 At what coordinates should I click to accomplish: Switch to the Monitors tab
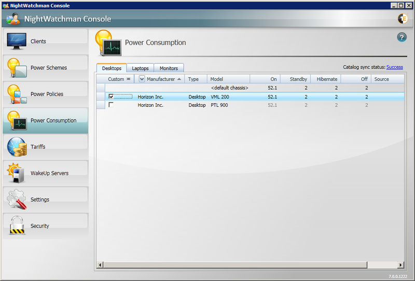coord(169,68)
